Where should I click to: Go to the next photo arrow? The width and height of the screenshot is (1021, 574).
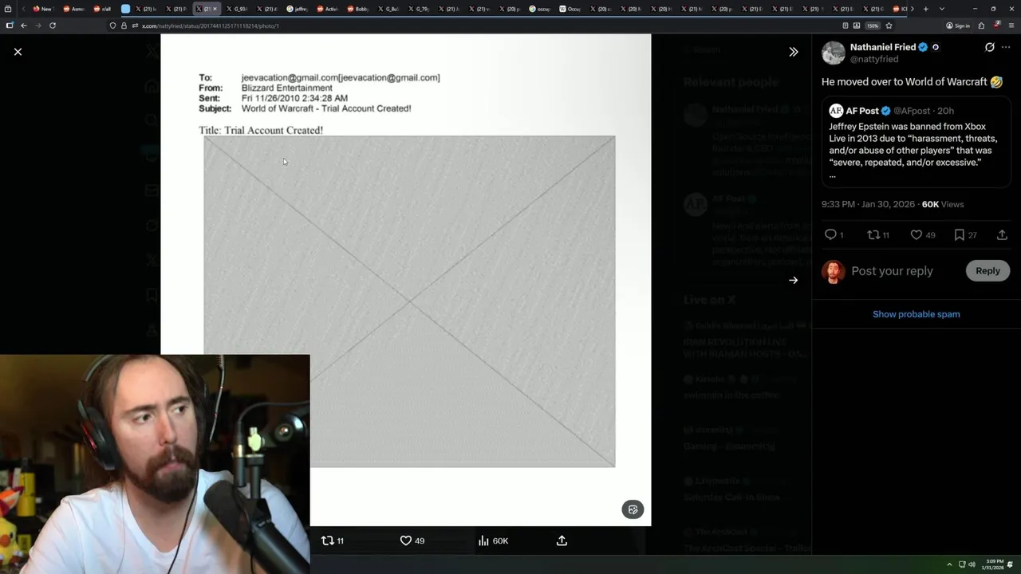coord(793,281)
